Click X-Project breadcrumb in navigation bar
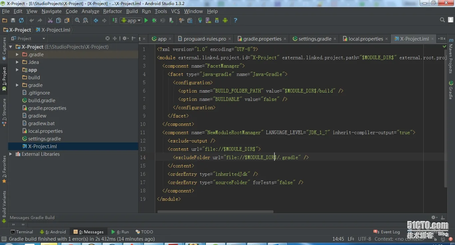455x245 pixels. [17, 30]
